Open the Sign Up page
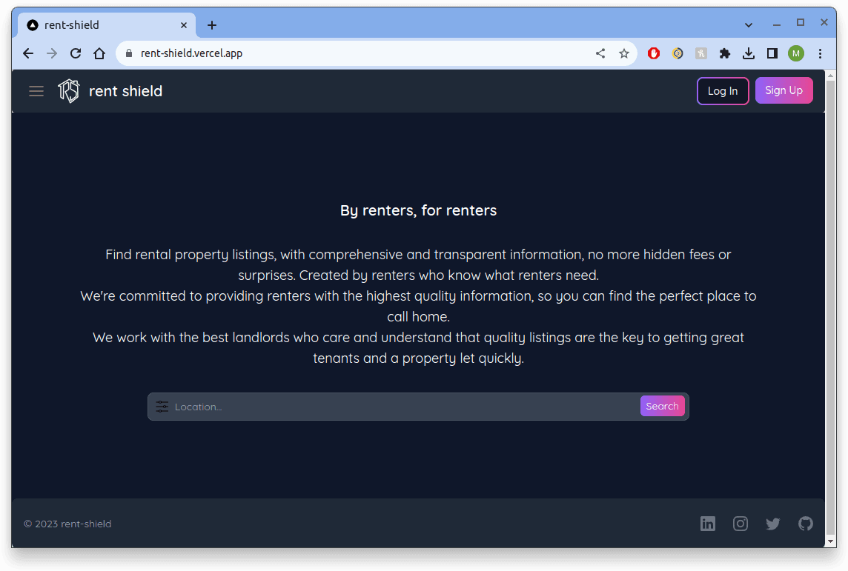This screenshot has height=571, width=848. pyautogui.click(x=784, y=90)
